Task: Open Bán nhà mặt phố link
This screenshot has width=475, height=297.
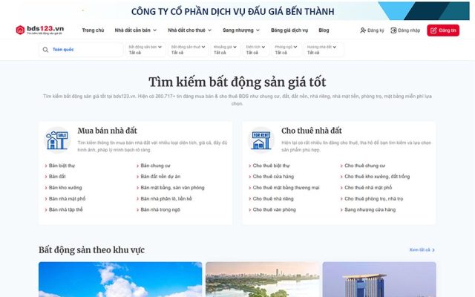Action: coord(67,198)
